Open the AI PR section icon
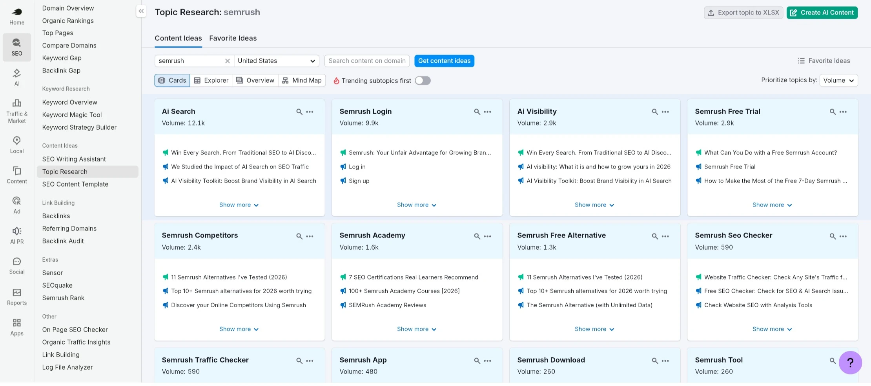The width and height of the screenshot is (871, 386). pos(17,236)
